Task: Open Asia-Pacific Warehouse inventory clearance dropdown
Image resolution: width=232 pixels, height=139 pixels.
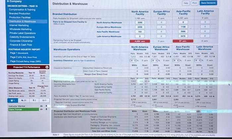Action: point(176,61)
